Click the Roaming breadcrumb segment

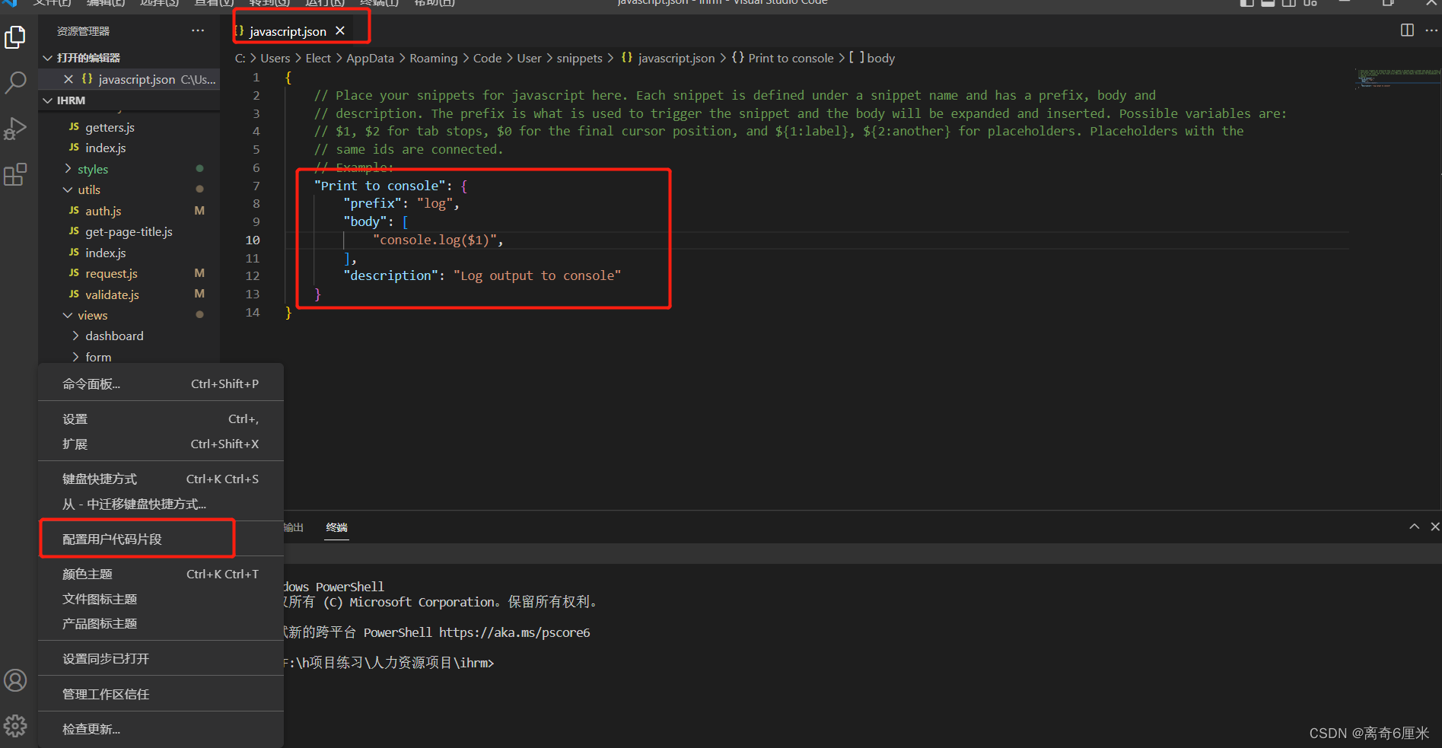[434, 59]
